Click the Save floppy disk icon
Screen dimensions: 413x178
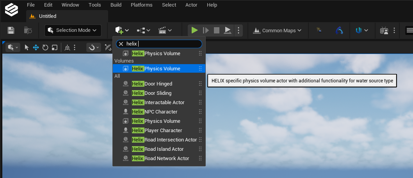click(11, 30)
